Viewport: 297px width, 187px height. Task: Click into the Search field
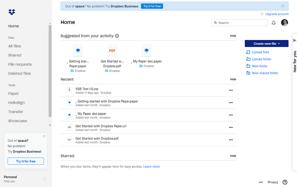[x=239, y=23]
